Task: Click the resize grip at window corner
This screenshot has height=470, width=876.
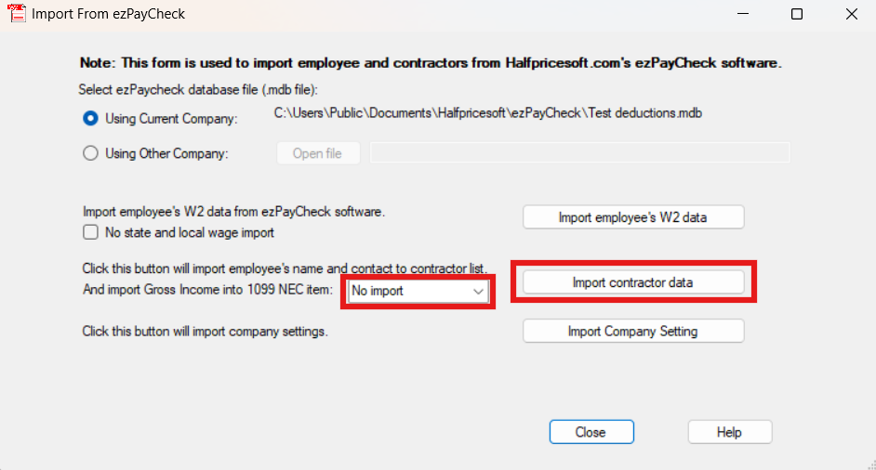Action: [x=870, y=464]
